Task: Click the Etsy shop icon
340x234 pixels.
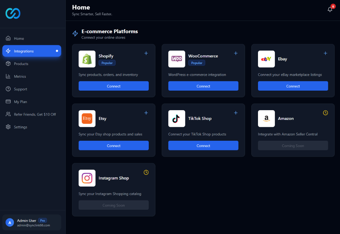Action: tap(87, 118)
